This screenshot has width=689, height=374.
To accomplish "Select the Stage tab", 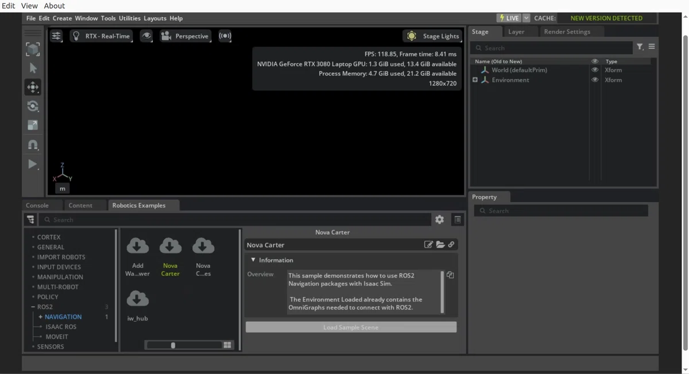I will tap(480, 32).
